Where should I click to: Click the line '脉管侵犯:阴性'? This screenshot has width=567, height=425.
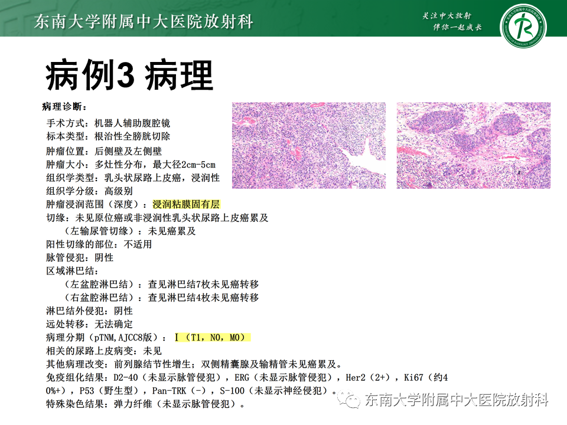click(80, 258)
